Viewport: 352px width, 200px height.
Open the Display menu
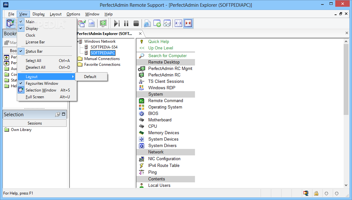39,14
